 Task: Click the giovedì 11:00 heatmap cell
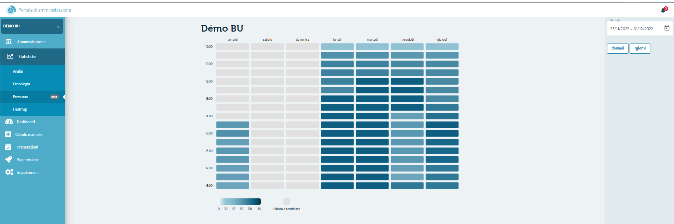point(442,64)
